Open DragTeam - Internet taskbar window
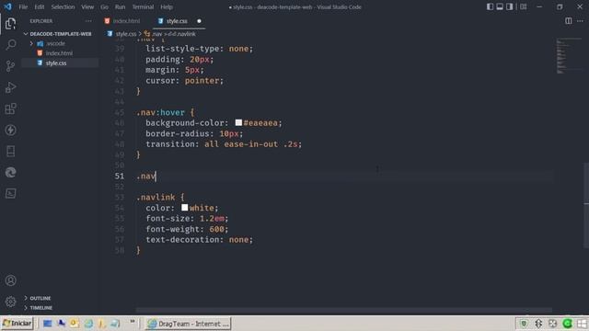Screen dimensions: 589x331 click(188, 324)
